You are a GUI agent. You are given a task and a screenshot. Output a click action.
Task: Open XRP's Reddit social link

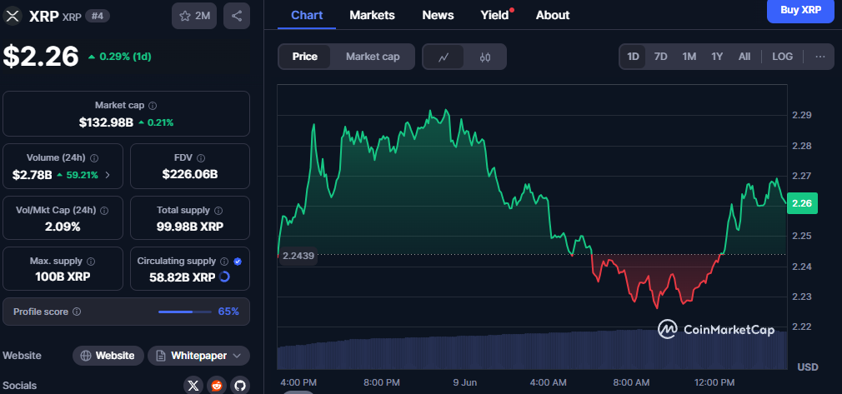coord(217,386)
